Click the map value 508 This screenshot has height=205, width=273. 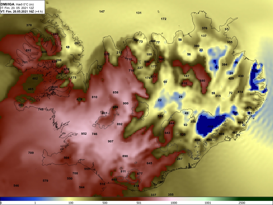[221, 134]
